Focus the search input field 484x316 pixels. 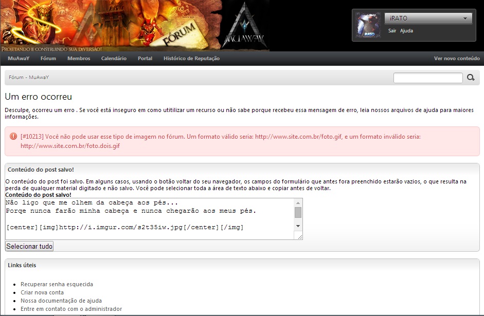(x=428, y=78)
